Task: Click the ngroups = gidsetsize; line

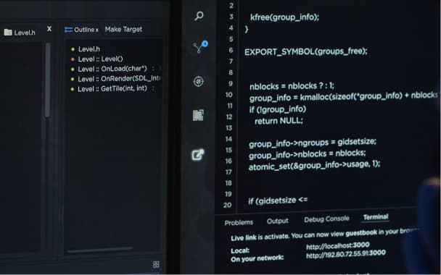Action: [x=313, y=143]
